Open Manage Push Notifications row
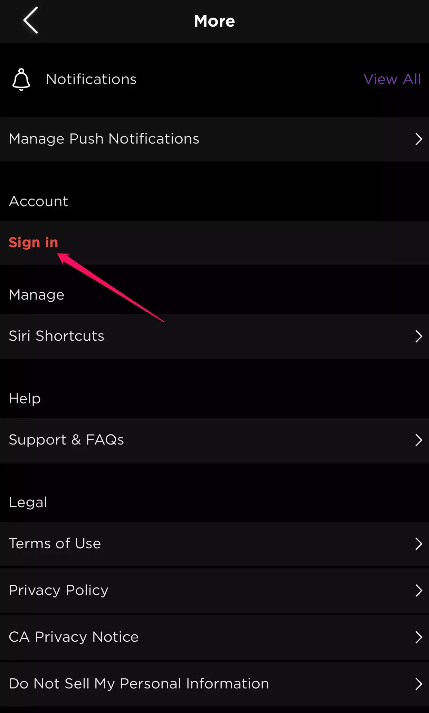The image size is (429, 713). [104, 139]
